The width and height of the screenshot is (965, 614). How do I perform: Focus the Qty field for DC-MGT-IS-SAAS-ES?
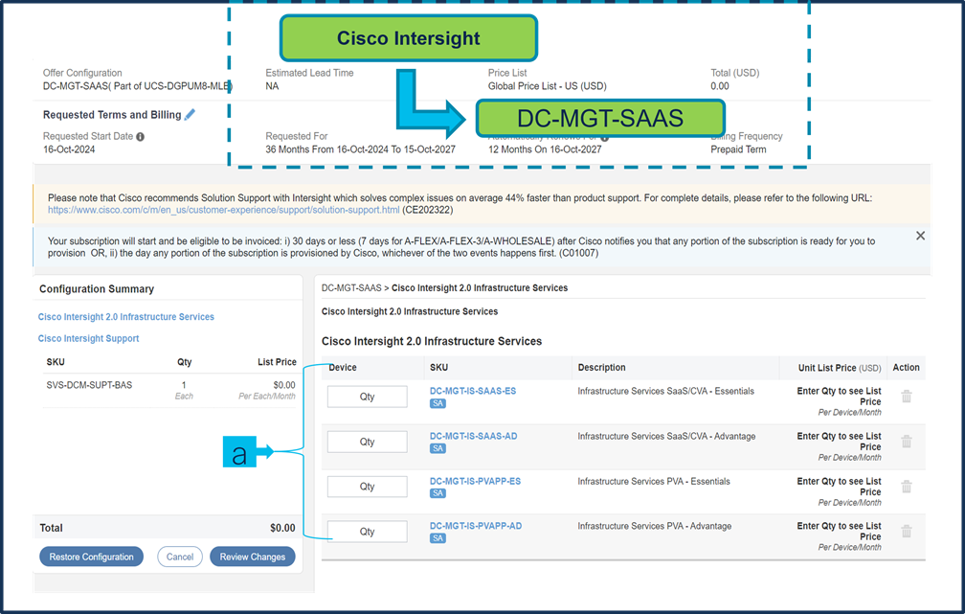click(x=367, y=397)
